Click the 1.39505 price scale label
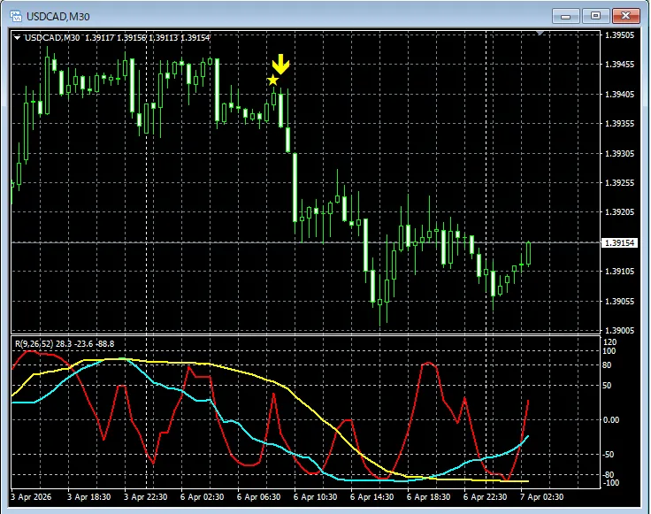This screenshot has height=514, width=651. point(619,35)
